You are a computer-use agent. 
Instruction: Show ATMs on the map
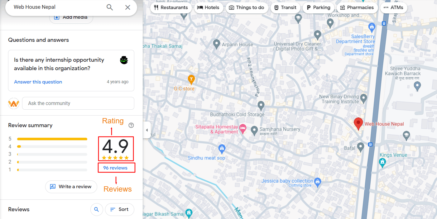[x=393, y=7]
